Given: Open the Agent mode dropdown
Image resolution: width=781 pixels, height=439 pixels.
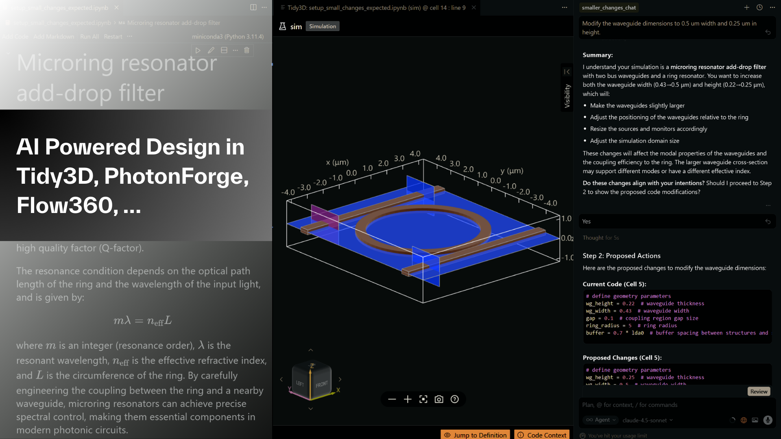Looking at the screenshot, I should coord(601,420).
